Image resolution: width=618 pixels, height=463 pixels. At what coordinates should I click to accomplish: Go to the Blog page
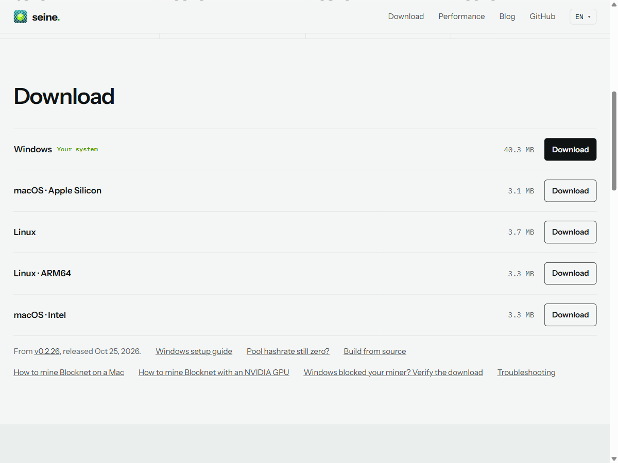point(507,16)
